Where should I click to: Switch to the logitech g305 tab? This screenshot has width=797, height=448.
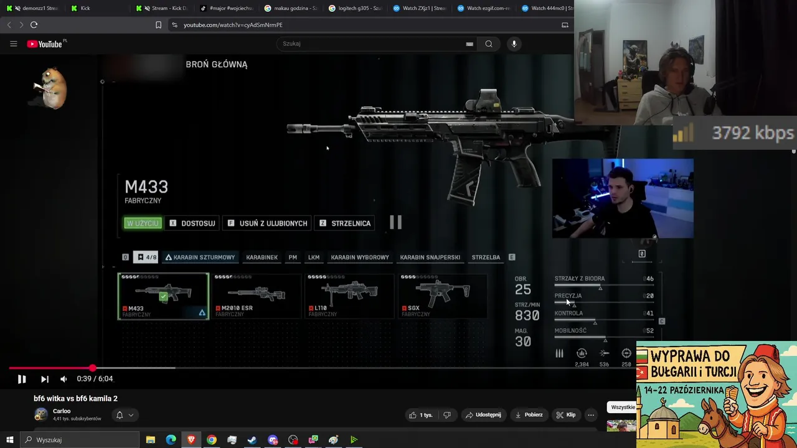[x=357, y=8]
